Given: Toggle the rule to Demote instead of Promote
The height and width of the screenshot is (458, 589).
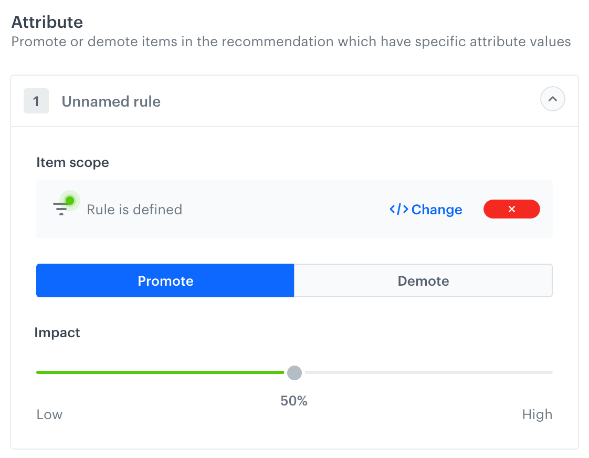Looking at the screenshot, I should coord(423,280).
